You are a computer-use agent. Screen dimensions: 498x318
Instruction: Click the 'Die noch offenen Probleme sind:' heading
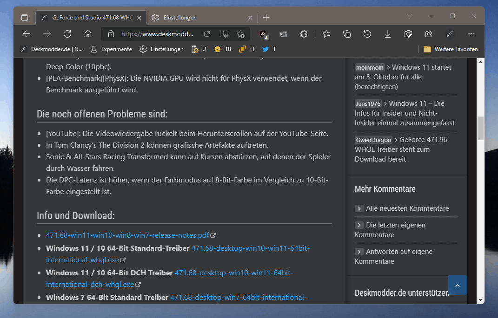pos(102,114)
